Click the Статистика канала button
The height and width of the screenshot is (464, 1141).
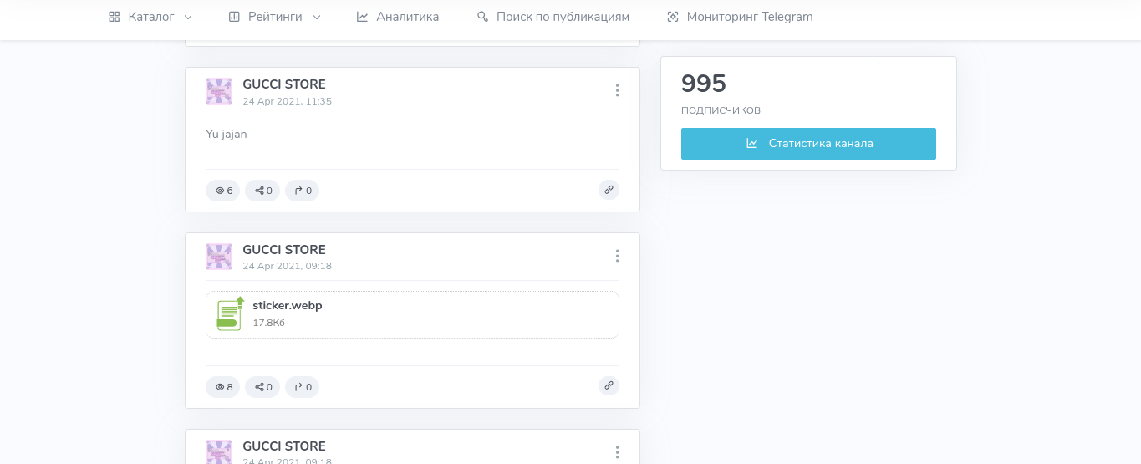click(808, 144)
